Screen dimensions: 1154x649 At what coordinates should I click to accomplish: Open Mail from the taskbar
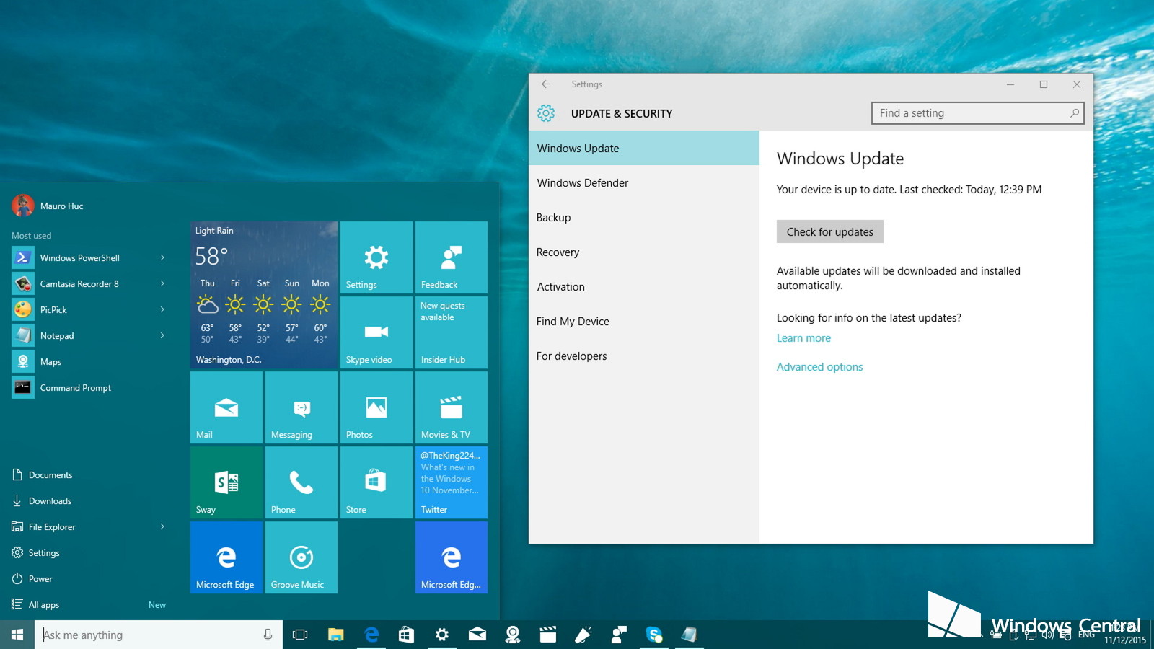point(477,635)
